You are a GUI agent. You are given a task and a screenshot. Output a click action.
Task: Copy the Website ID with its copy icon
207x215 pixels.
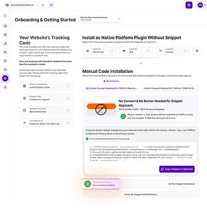click(68, 123)
